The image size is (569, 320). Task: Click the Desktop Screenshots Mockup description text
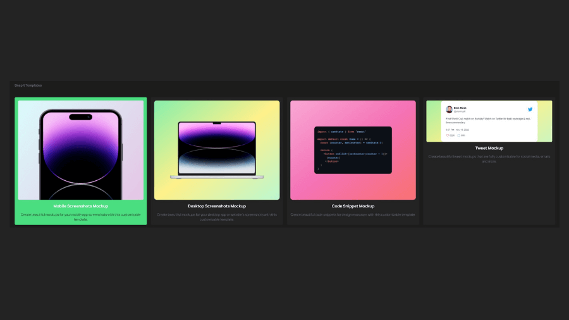click(x=217, y=217)
